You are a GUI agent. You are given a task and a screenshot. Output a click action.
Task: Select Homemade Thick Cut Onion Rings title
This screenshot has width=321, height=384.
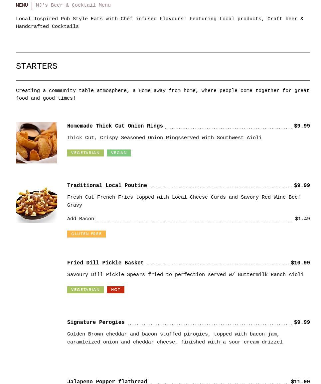[x=115, y=126]
